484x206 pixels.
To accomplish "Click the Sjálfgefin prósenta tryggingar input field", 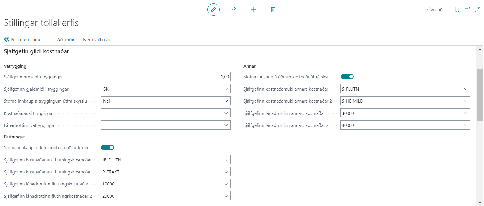I will [165, 77].
